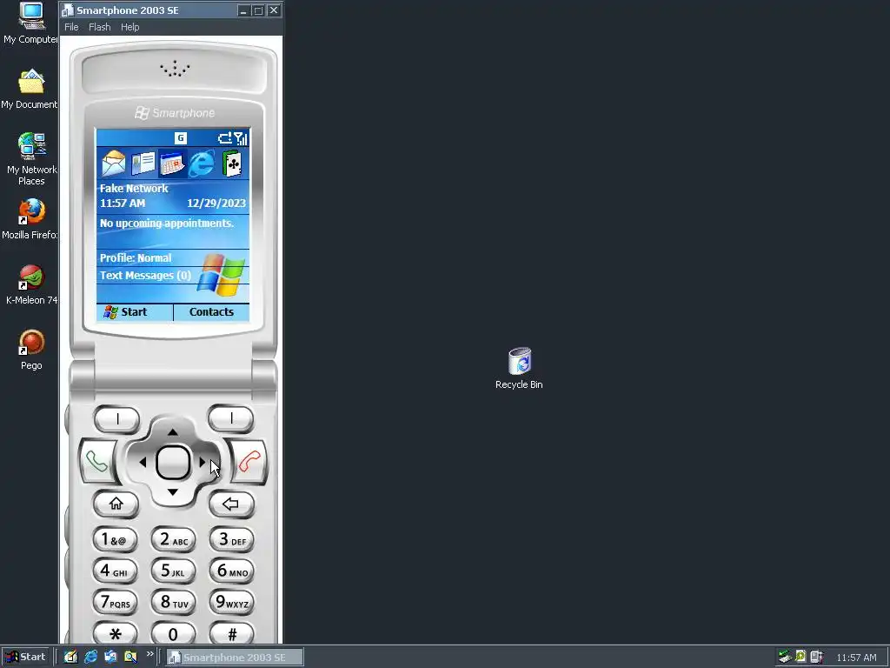This screenshot has height=668, width=890.
Task: Select Mozilla Firefox desktop shortcut
Action: click(30, 219)
